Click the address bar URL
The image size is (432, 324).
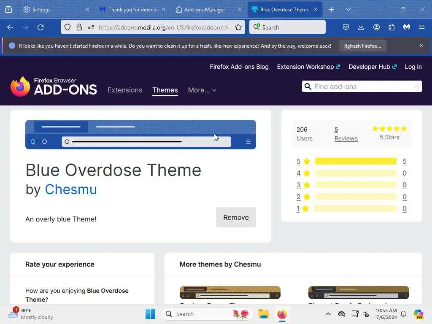pyautogui.click(x=165, y=27)
